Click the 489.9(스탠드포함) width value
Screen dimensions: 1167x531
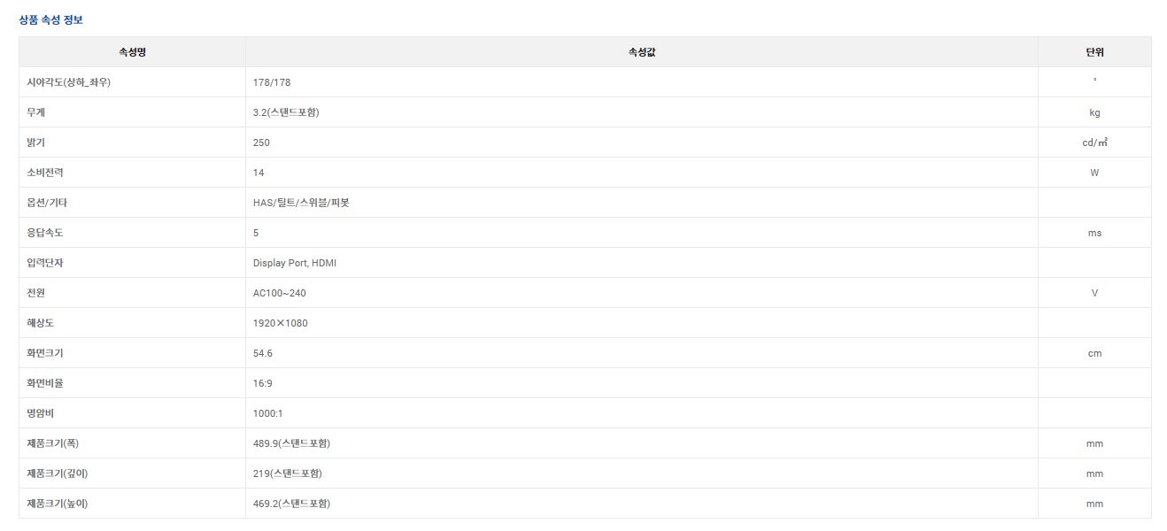coord(291,443)
